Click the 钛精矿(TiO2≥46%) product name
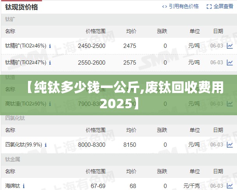 26,46
